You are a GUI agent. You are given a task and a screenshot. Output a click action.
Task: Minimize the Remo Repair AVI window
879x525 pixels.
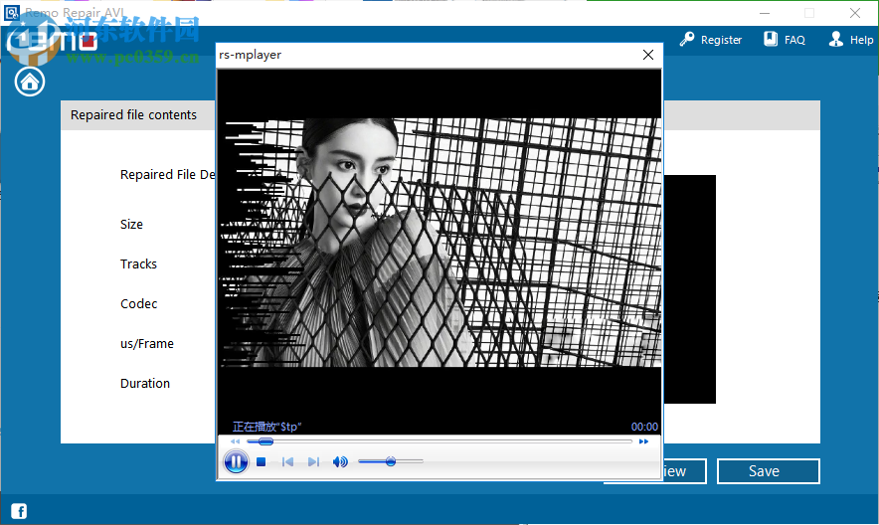coord(765,13)
